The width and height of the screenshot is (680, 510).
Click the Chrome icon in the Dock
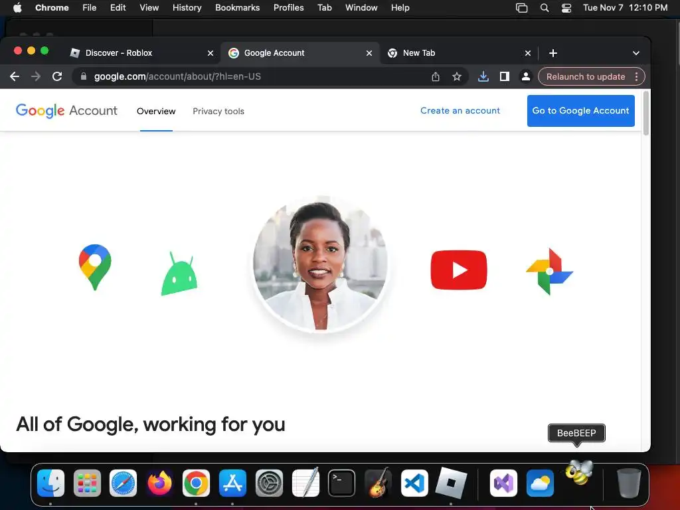tap(196, 483)
